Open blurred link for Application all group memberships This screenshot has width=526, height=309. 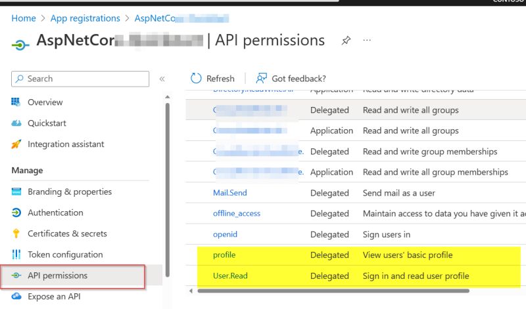tap(258, 172)
